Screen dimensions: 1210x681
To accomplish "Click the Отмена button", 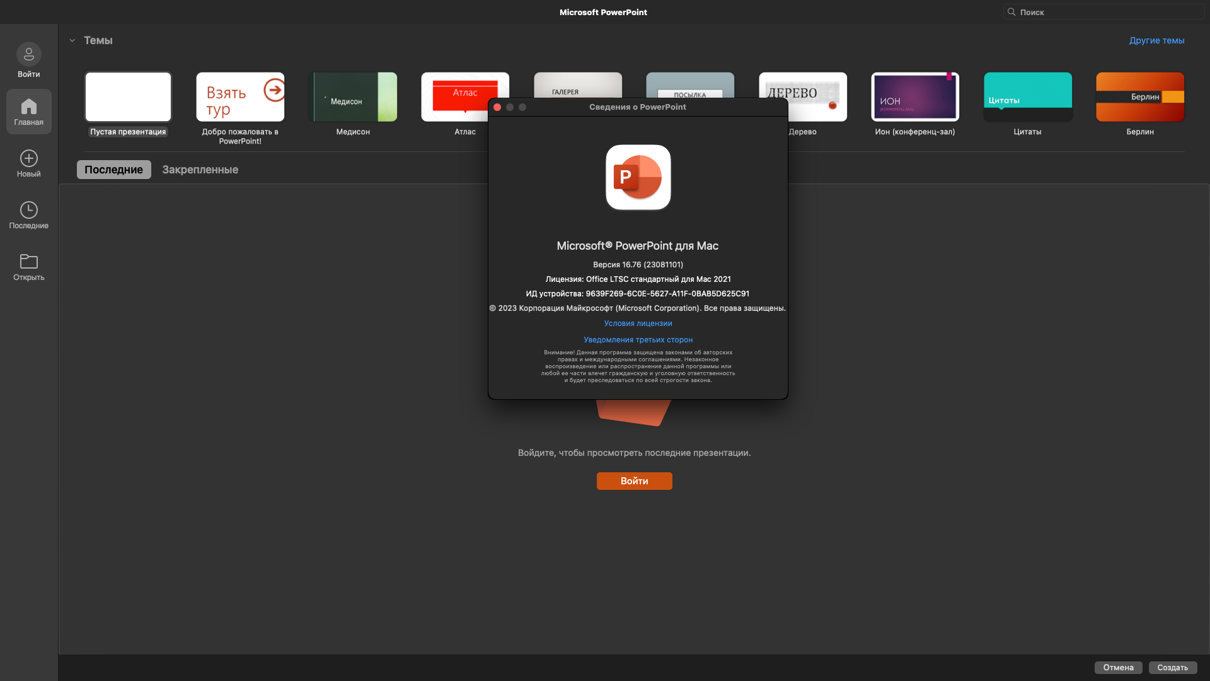I will pos(1118,668).
